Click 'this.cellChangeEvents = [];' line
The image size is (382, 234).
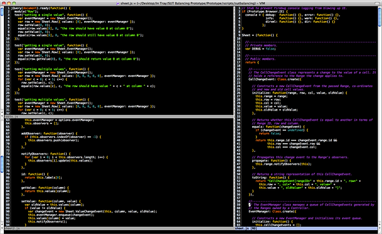[278, 225]
